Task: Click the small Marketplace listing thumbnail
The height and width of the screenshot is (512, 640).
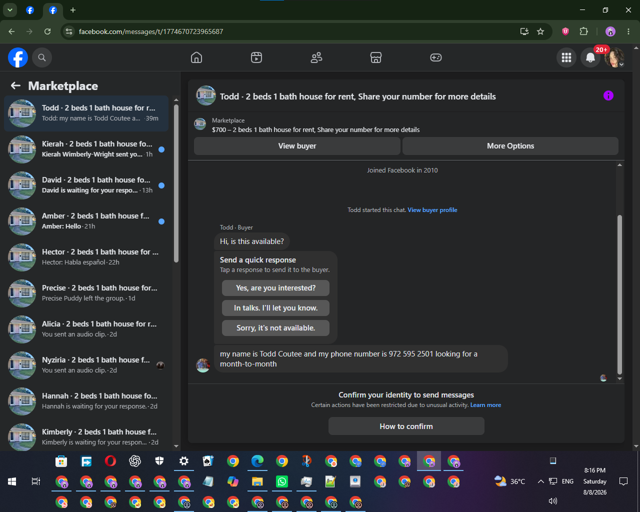Action: 200,124
